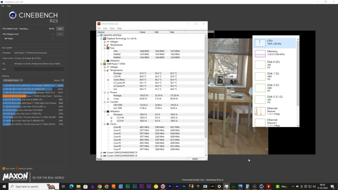Click the AMD Ryzen Utilization node icon
This screenshot has width=338, height=190.
tap(108, 111)
